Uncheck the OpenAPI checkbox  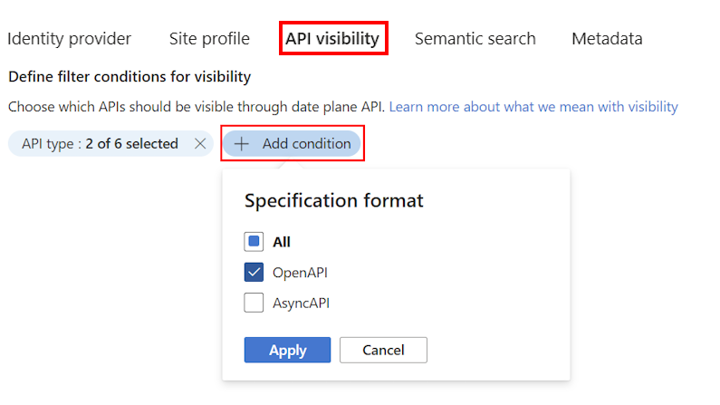254,273
